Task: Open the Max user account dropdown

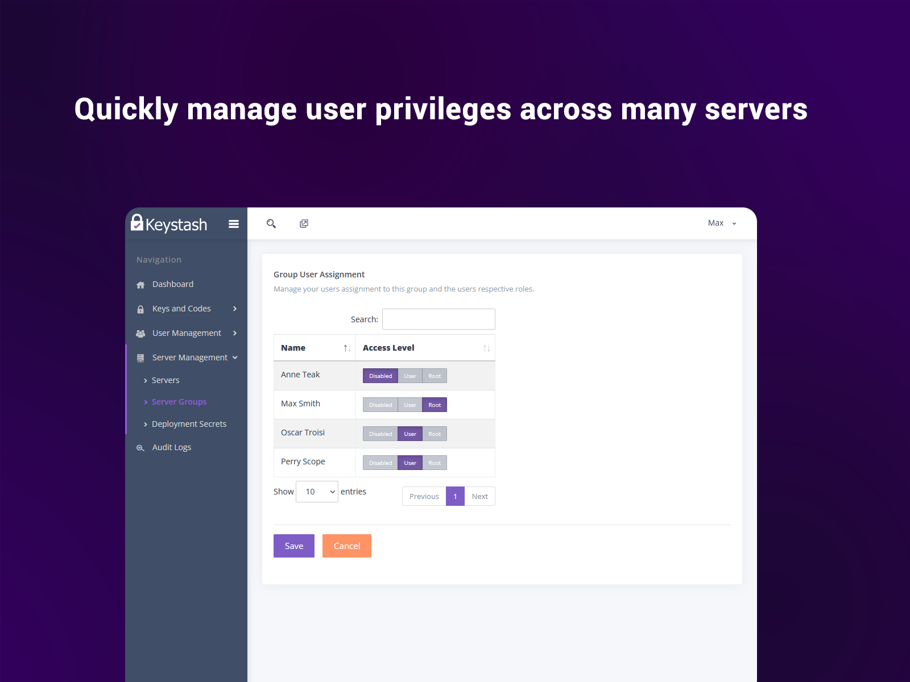Action: 722,223
